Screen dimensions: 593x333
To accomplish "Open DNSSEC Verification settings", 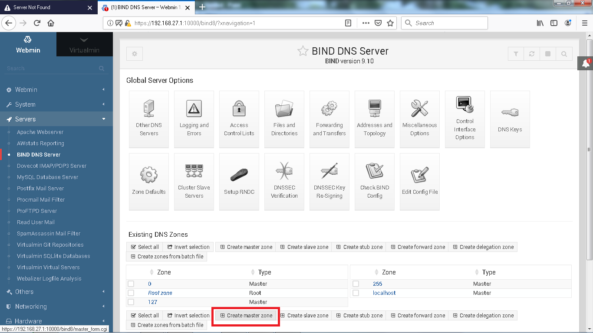I will (x=284, y=182).
